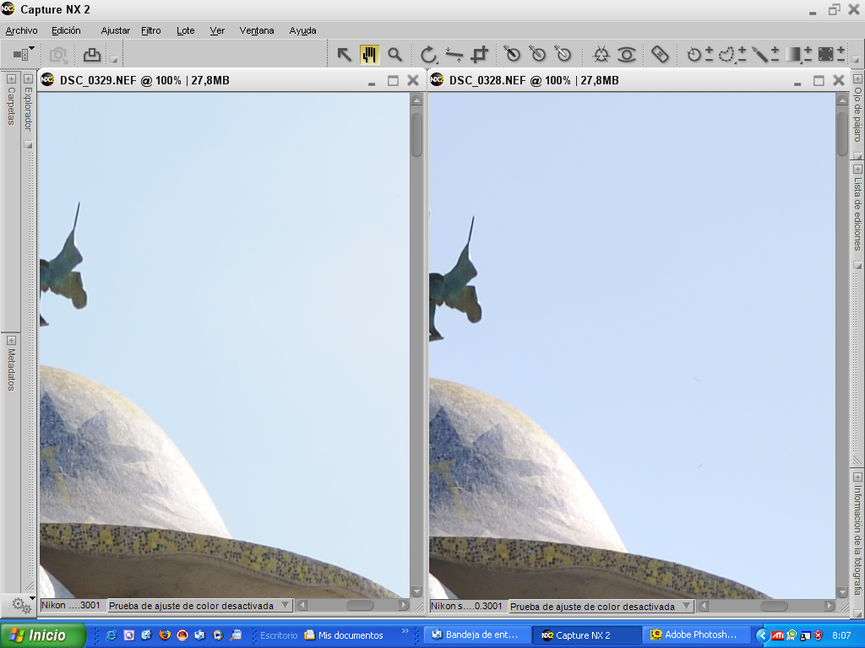
Task: Click the Rotate tool icon
Action: click(x=428, y=55)
